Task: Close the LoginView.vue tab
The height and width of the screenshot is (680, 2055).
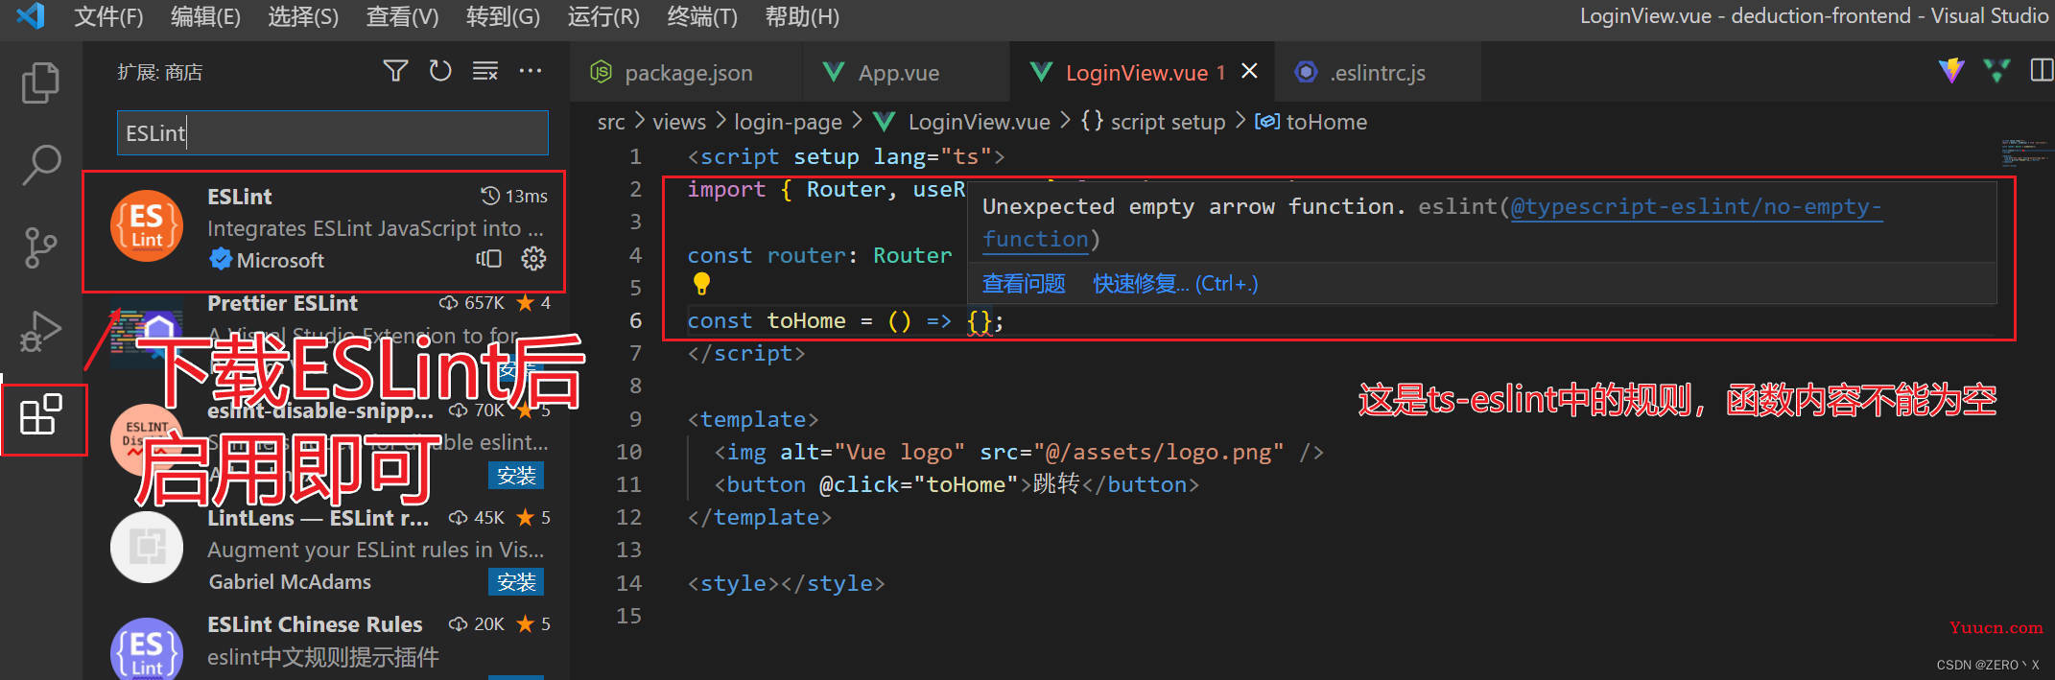Action: pos(1249,71)
